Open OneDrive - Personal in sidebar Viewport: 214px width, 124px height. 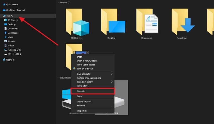[x=16, y=10]
